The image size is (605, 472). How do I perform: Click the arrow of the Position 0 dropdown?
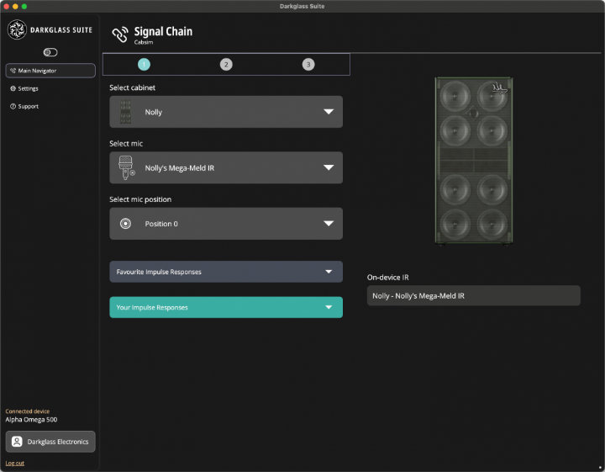329,224
